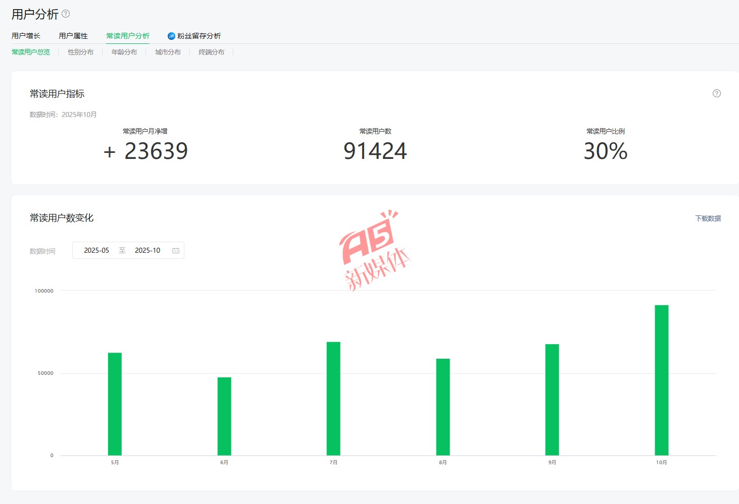The width and height of the screenshot is (739, 504).
Task: Click help icon in 常读用户指标 card
Action: coord(716,93)
